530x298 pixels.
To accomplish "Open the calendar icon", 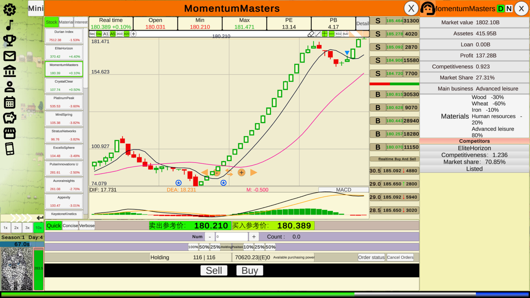I will (10, 102).
